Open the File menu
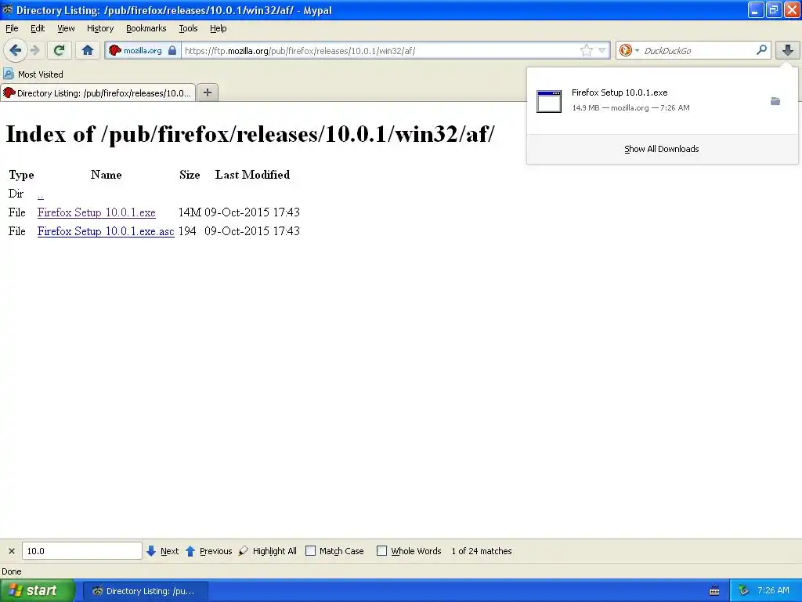Image resolution: width=802 pixels, height=602 pixels. click(12, 28)
